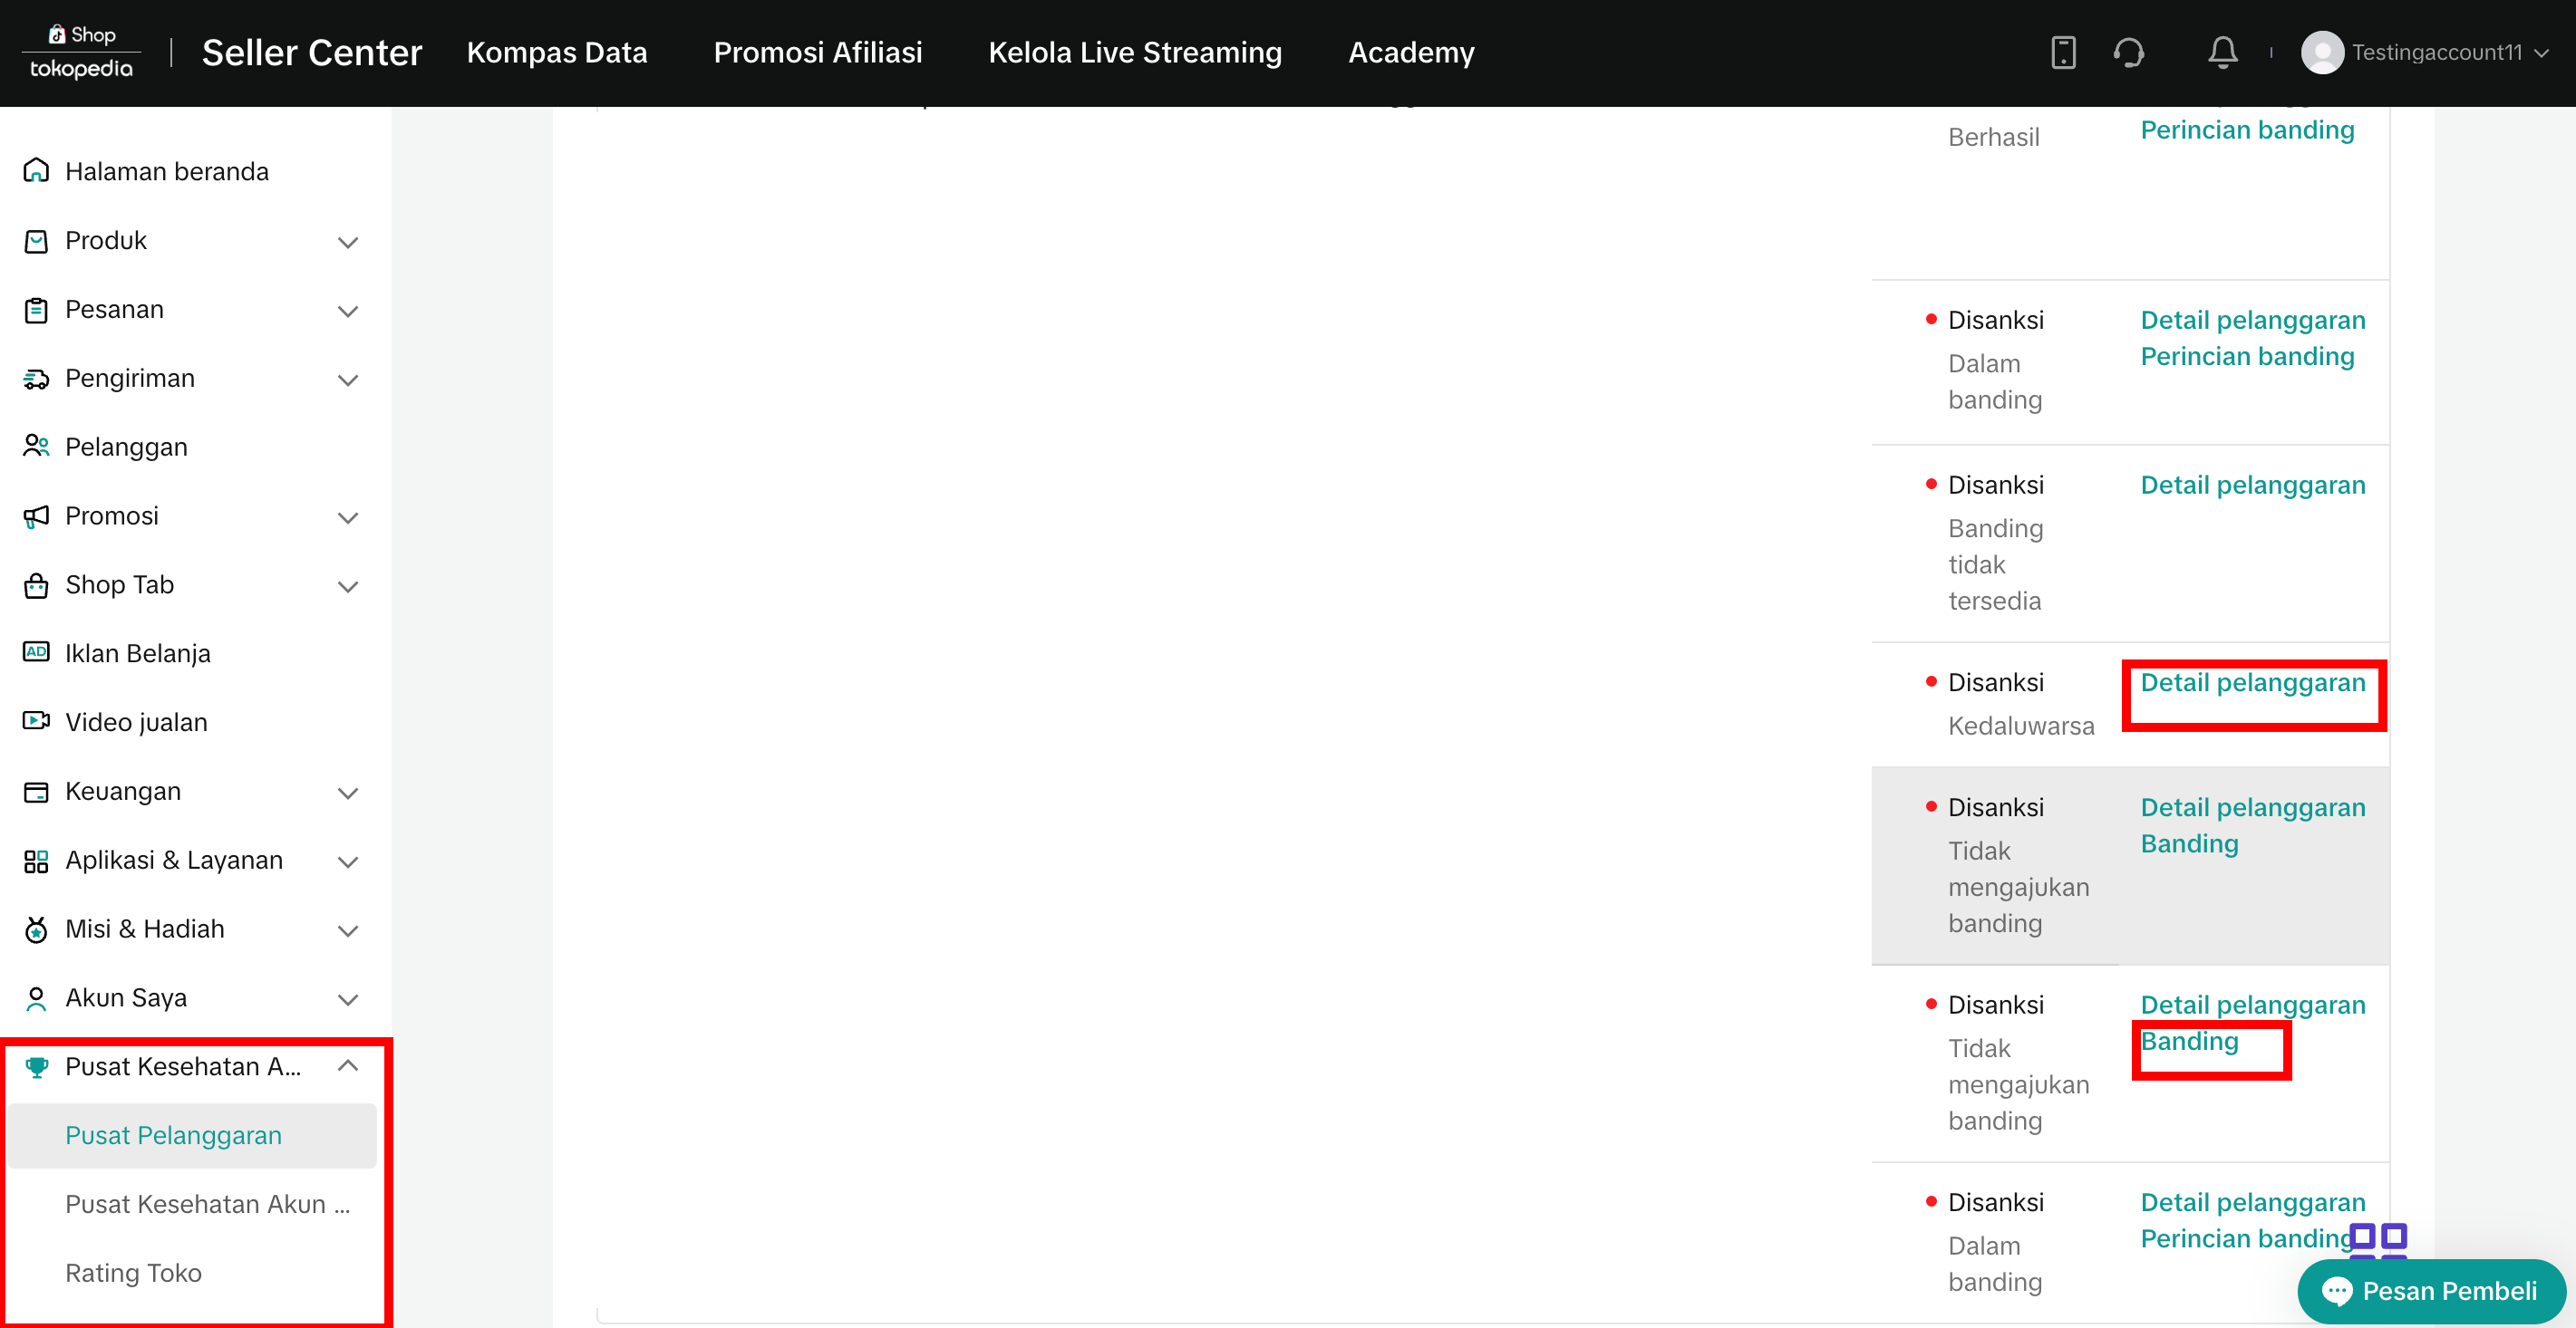Click the mobile phone icon in header
This screenshot has height=1328, width=2576.
point(2063,52)
